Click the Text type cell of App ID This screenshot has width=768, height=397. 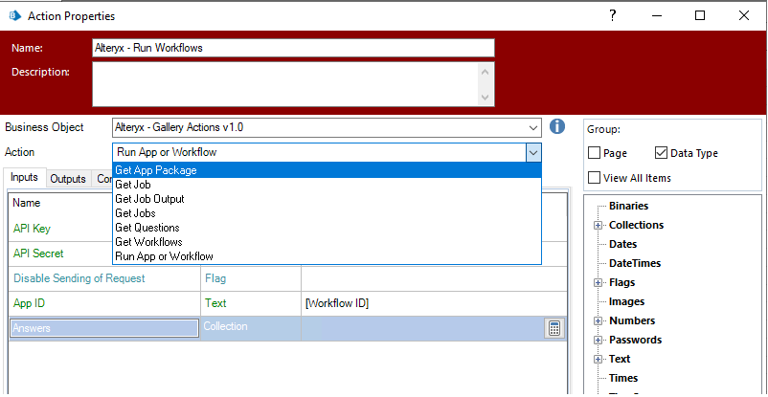(251, 303)
